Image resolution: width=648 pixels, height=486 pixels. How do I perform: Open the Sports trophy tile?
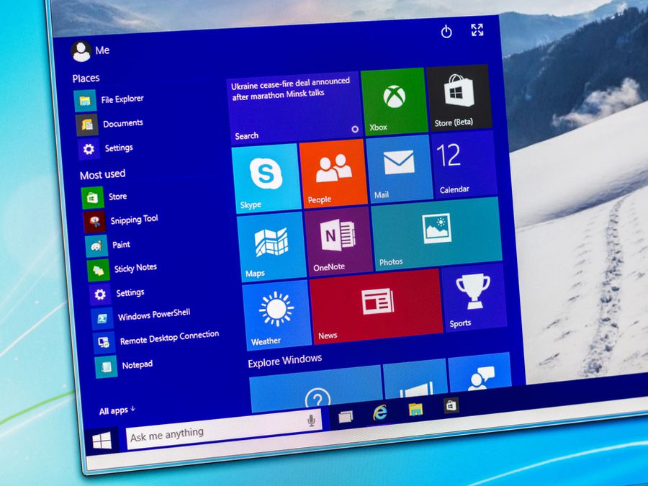click(x=473, y=297)
